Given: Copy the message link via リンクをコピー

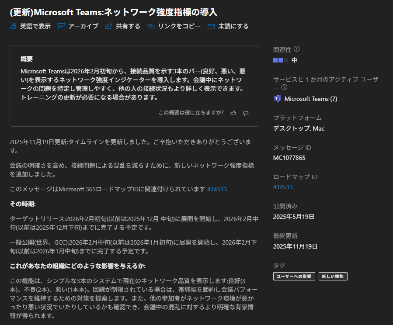Looking at the screenshot, I should pos(151,26).
